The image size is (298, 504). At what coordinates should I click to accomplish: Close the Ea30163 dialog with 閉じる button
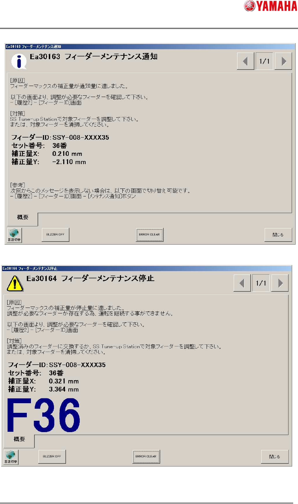point(278,235)
